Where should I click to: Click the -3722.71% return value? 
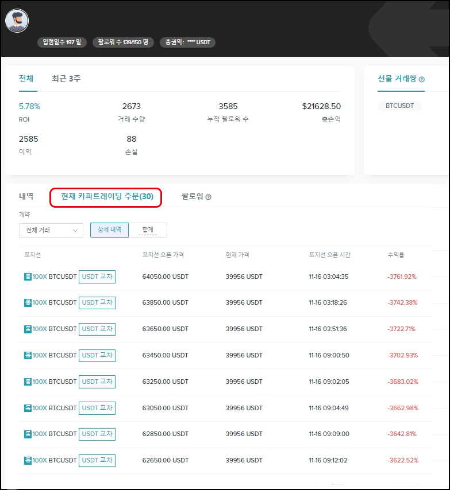(x=402, y=329)
